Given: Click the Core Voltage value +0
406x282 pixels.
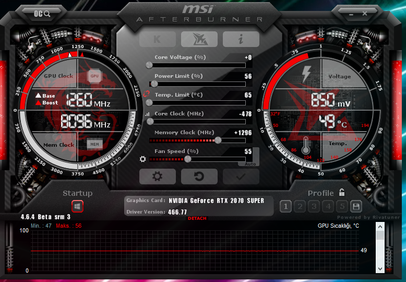Looking at the screenshot, I should (248, 57).
